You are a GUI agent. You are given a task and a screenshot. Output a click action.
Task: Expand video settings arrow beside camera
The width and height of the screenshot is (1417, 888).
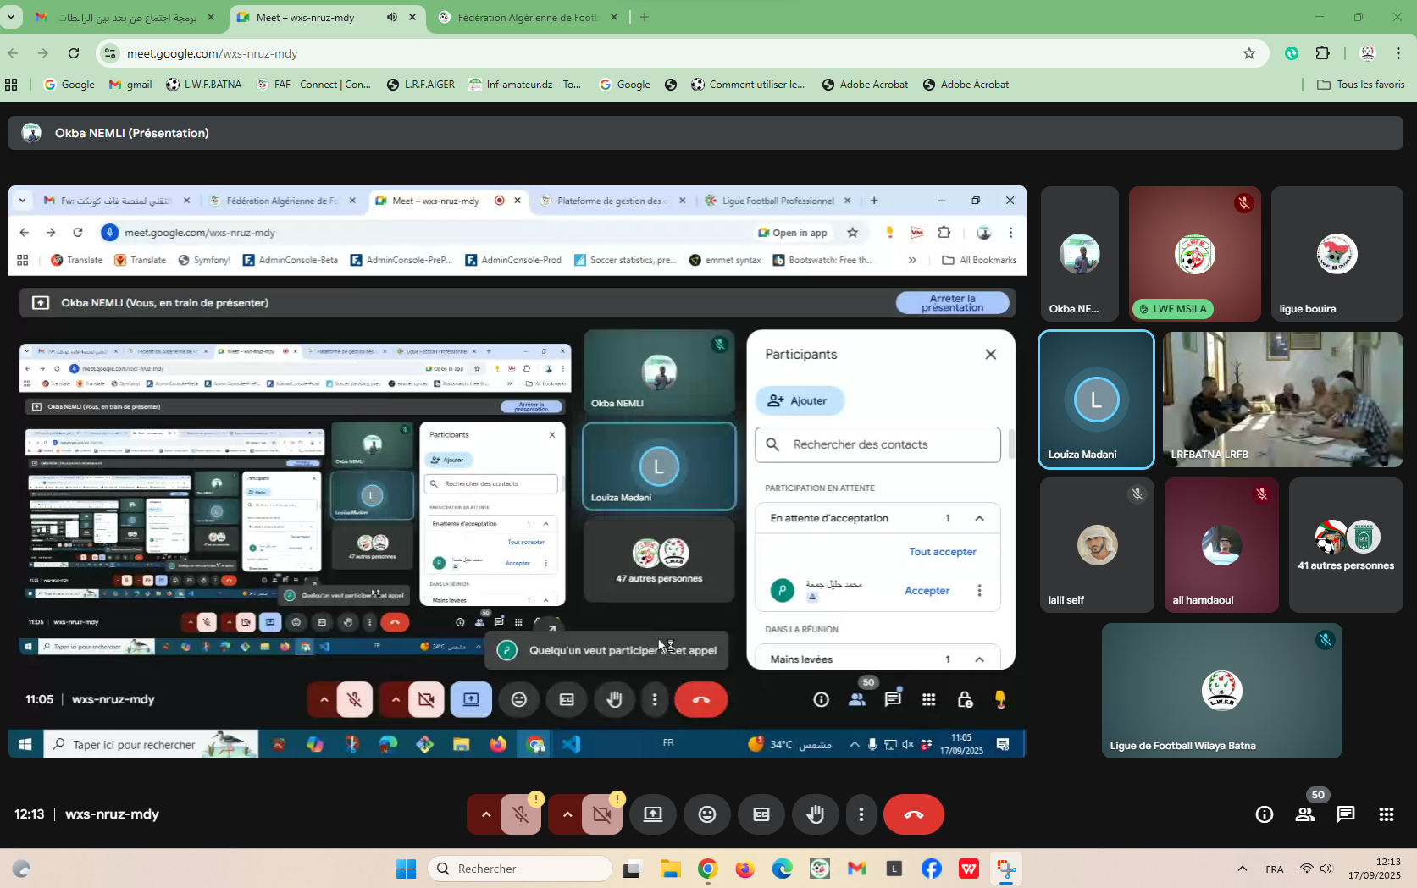567,814
